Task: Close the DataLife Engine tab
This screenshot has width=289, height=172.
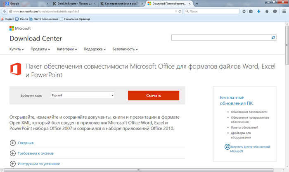Action: tap(95, 3)
